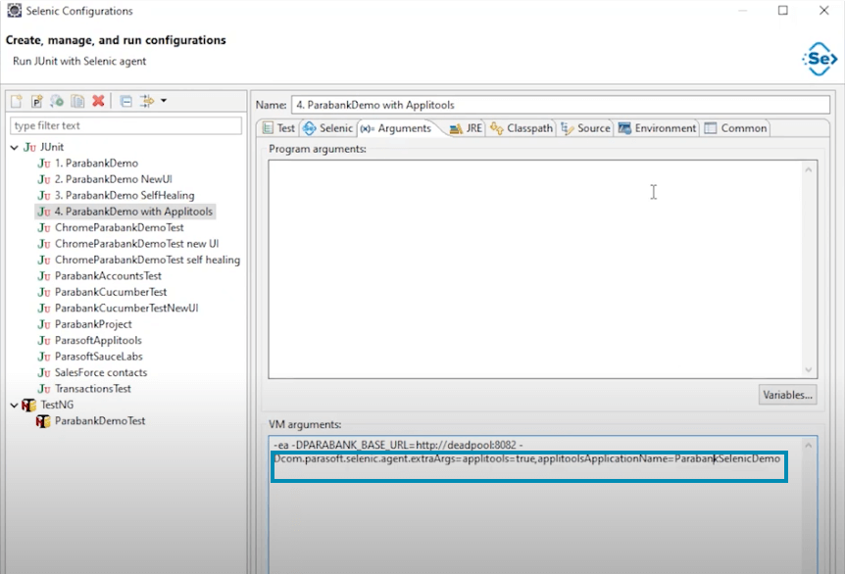Maximize the Selenic Configurations window
The image size is (845, 574).
point(783,10)
